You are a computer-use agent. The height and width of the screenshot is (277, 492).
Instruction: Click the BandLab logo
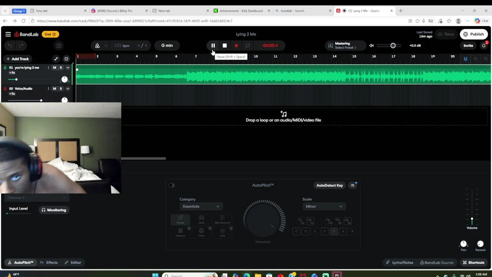27,34
